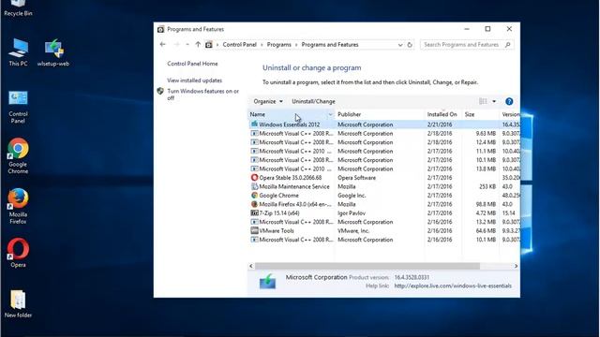Select the Windows Essentials 2012 row
The height and width of the screenshot is (337, 600).
[383, 125]
